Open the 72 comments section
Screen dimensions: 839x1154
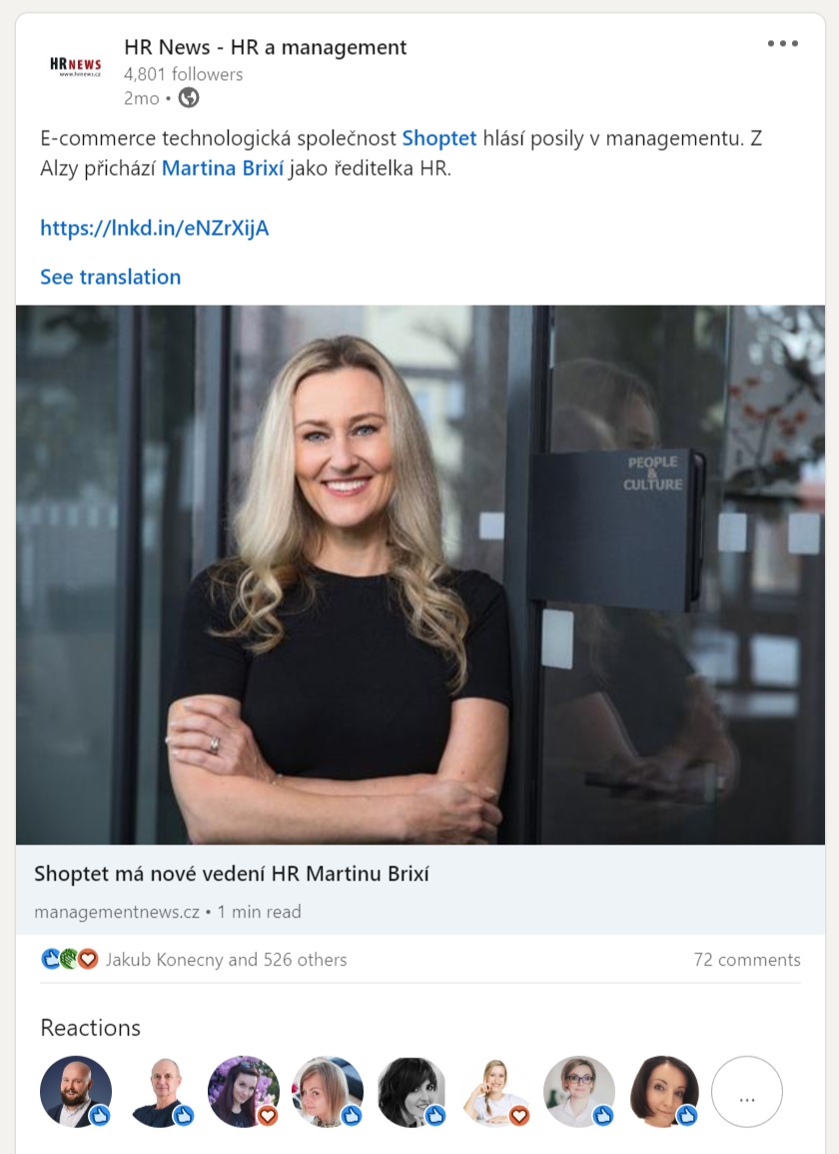[747, 960]
